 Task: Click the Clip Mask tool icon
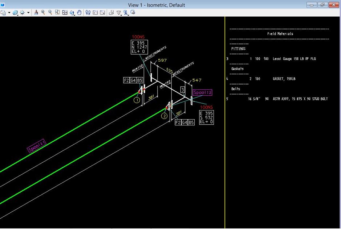(133, 12)
